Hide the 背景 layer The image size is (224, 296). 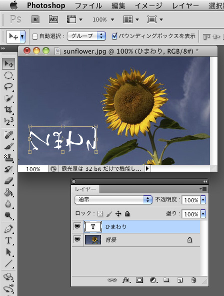point(77,239)
